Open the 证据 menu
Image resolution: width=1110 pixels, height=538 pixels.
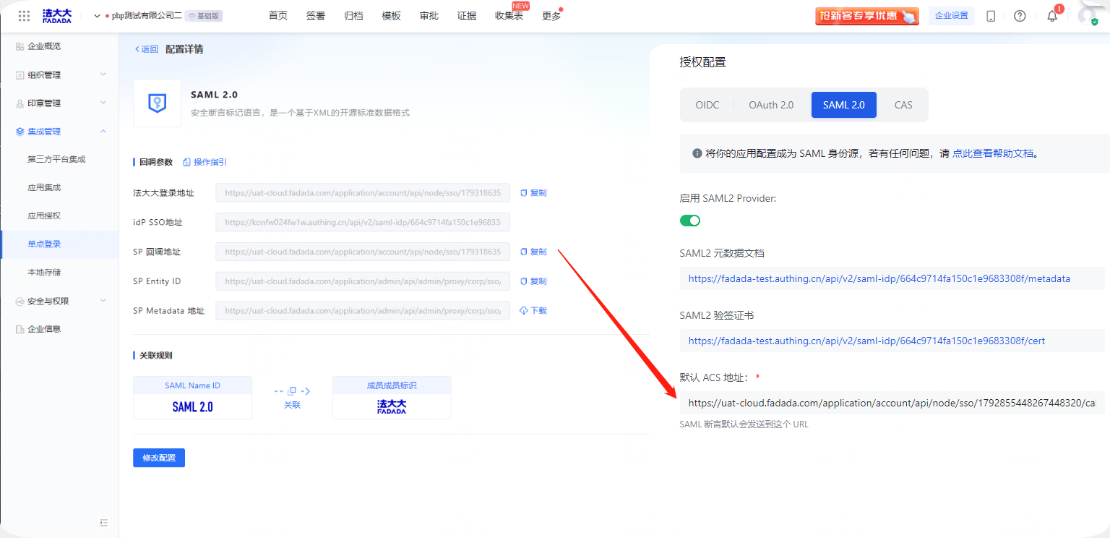466,16
